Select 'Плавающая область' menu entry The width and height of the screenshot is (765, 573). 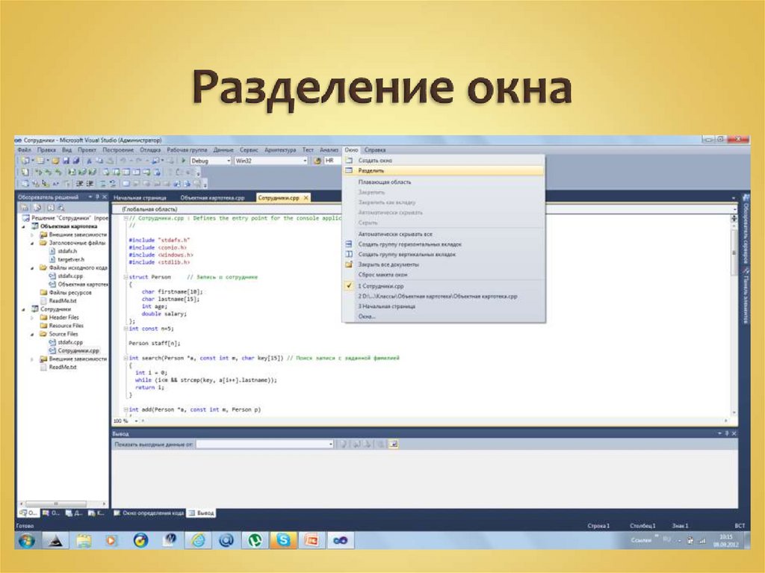[x=444, y=182]
